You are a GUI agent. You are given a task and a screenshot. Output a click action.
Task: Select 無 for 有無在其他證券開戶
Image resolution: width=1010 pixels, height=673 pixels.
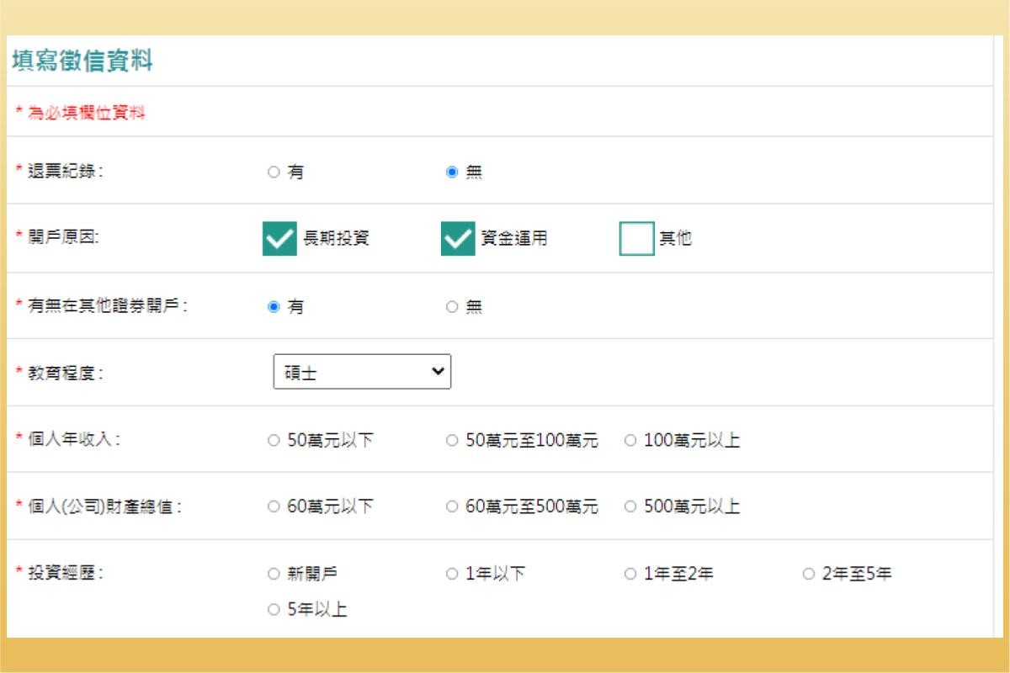coord(452,306)
